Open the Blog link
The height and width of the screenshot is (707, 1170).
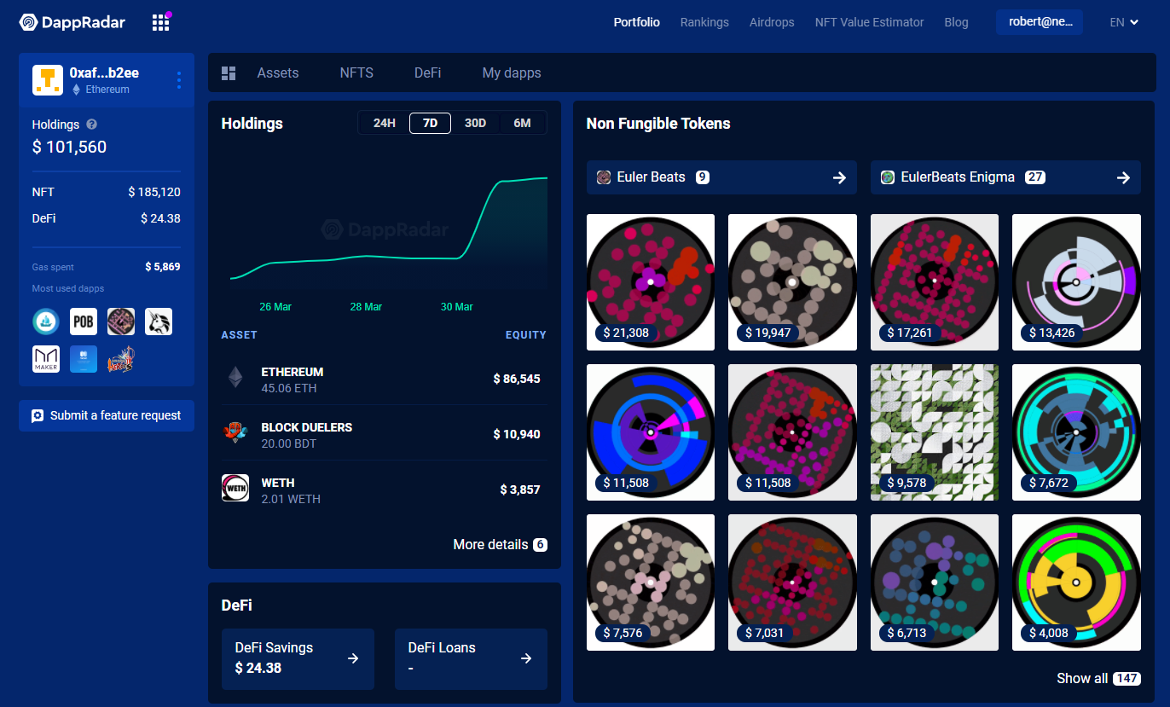(x=957, y=22)
